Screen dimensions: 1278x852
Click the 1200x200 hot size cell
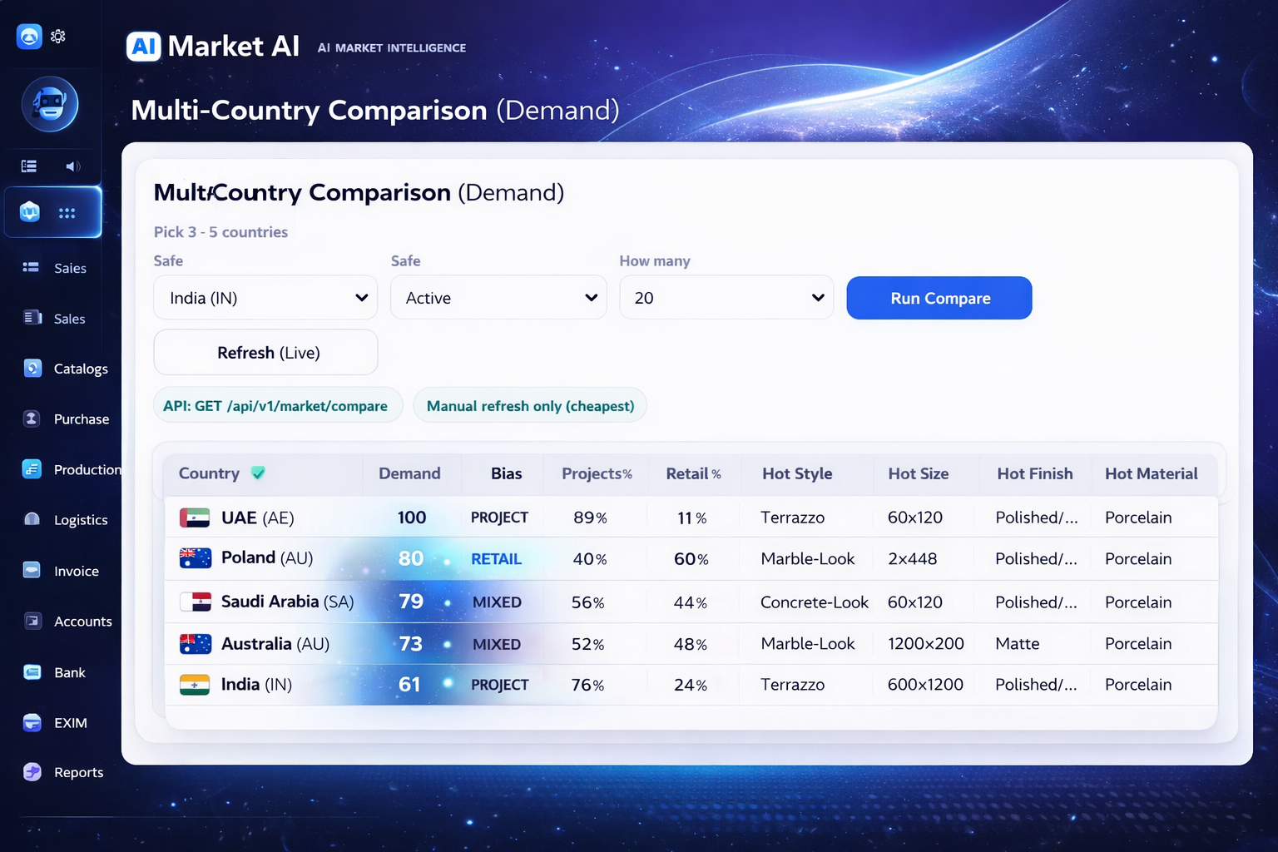(x=925, y=643)
